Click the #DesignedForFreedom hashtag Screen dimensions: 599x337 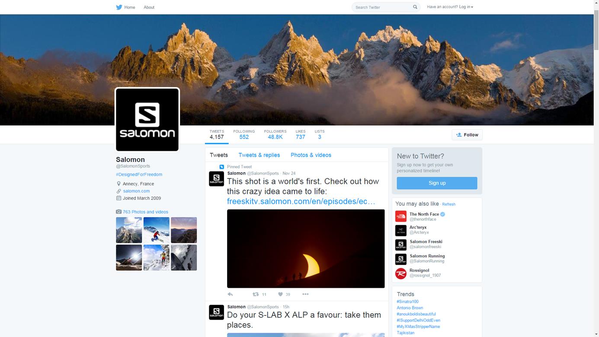click(139, 175)
